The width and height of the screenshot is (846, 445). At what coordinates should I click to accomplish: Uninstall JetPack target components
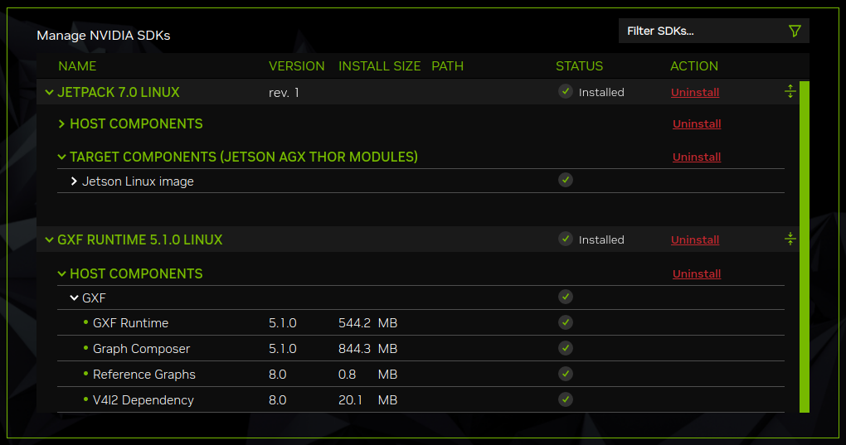696,157
